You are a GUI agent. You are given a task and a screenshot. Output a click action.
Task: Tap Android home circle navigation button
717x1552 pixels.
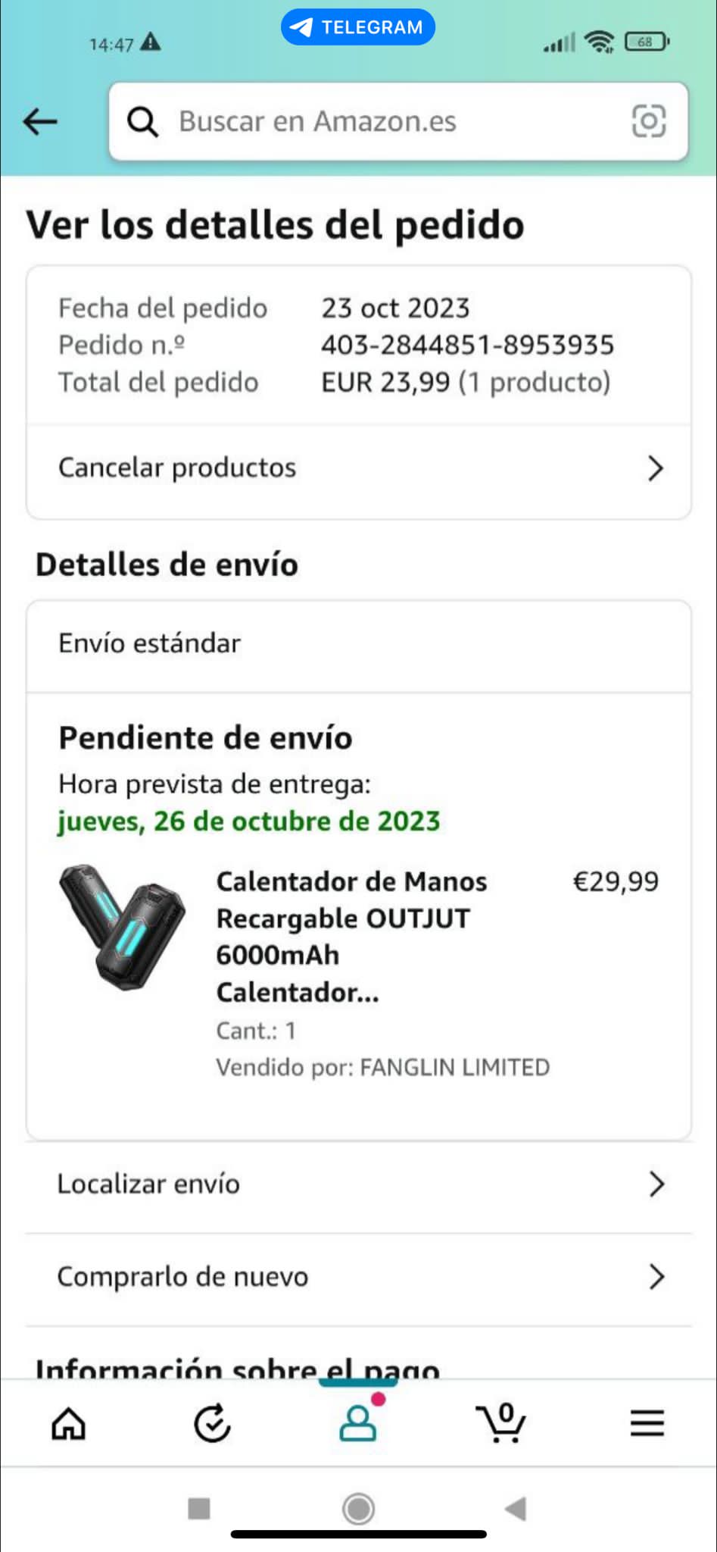(x=358, y=1508)
